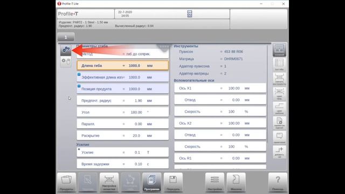345x194 pixels.
Task: Open the Метод bend method field
Action: coord(122,54)
